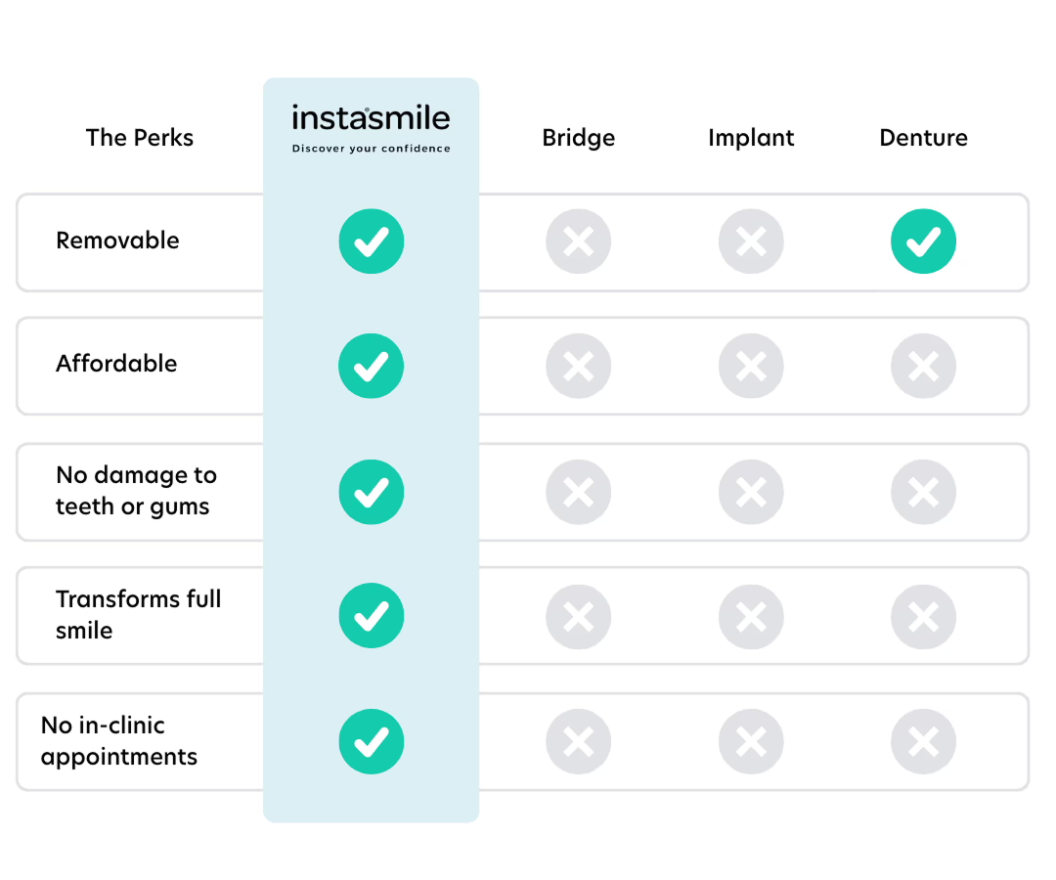The image size is (1056, 880).
Task: Click the Removable row label
Action: (117, 241)
